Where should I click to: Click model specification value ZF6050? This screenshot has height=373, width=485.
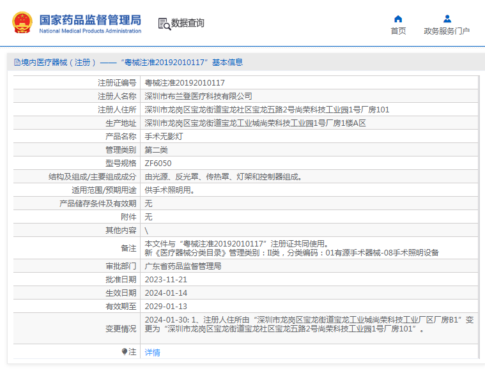[x=158, y=164]
